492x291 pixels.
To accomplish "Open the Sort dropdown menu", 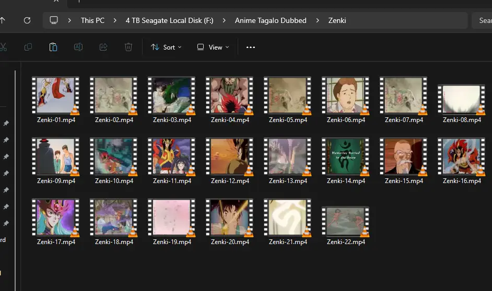I will coord(166,47).
